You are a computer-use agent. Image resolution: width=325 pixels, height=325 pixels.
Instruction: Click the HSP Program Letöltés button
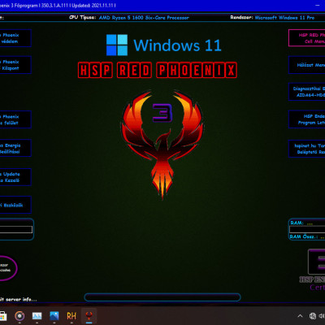307,119
